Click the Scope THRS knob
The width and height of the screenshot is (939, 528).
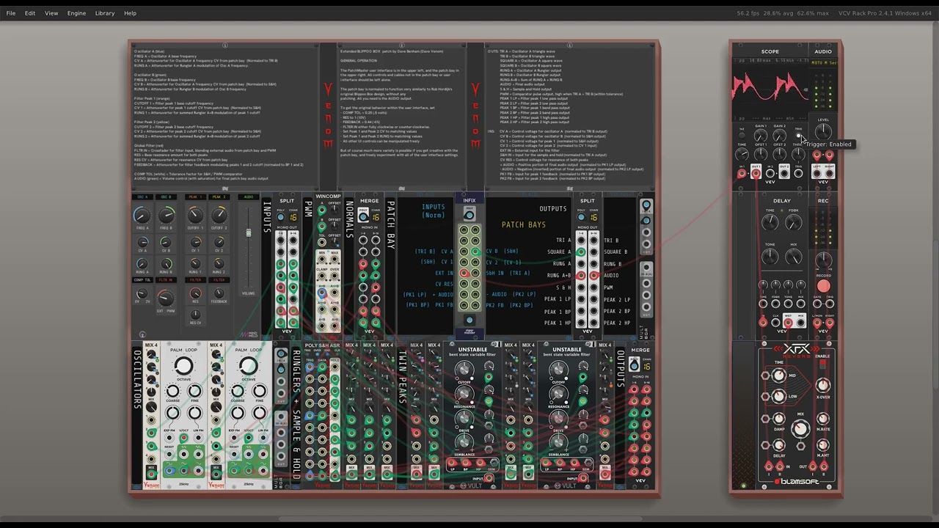tap(798, 154)
